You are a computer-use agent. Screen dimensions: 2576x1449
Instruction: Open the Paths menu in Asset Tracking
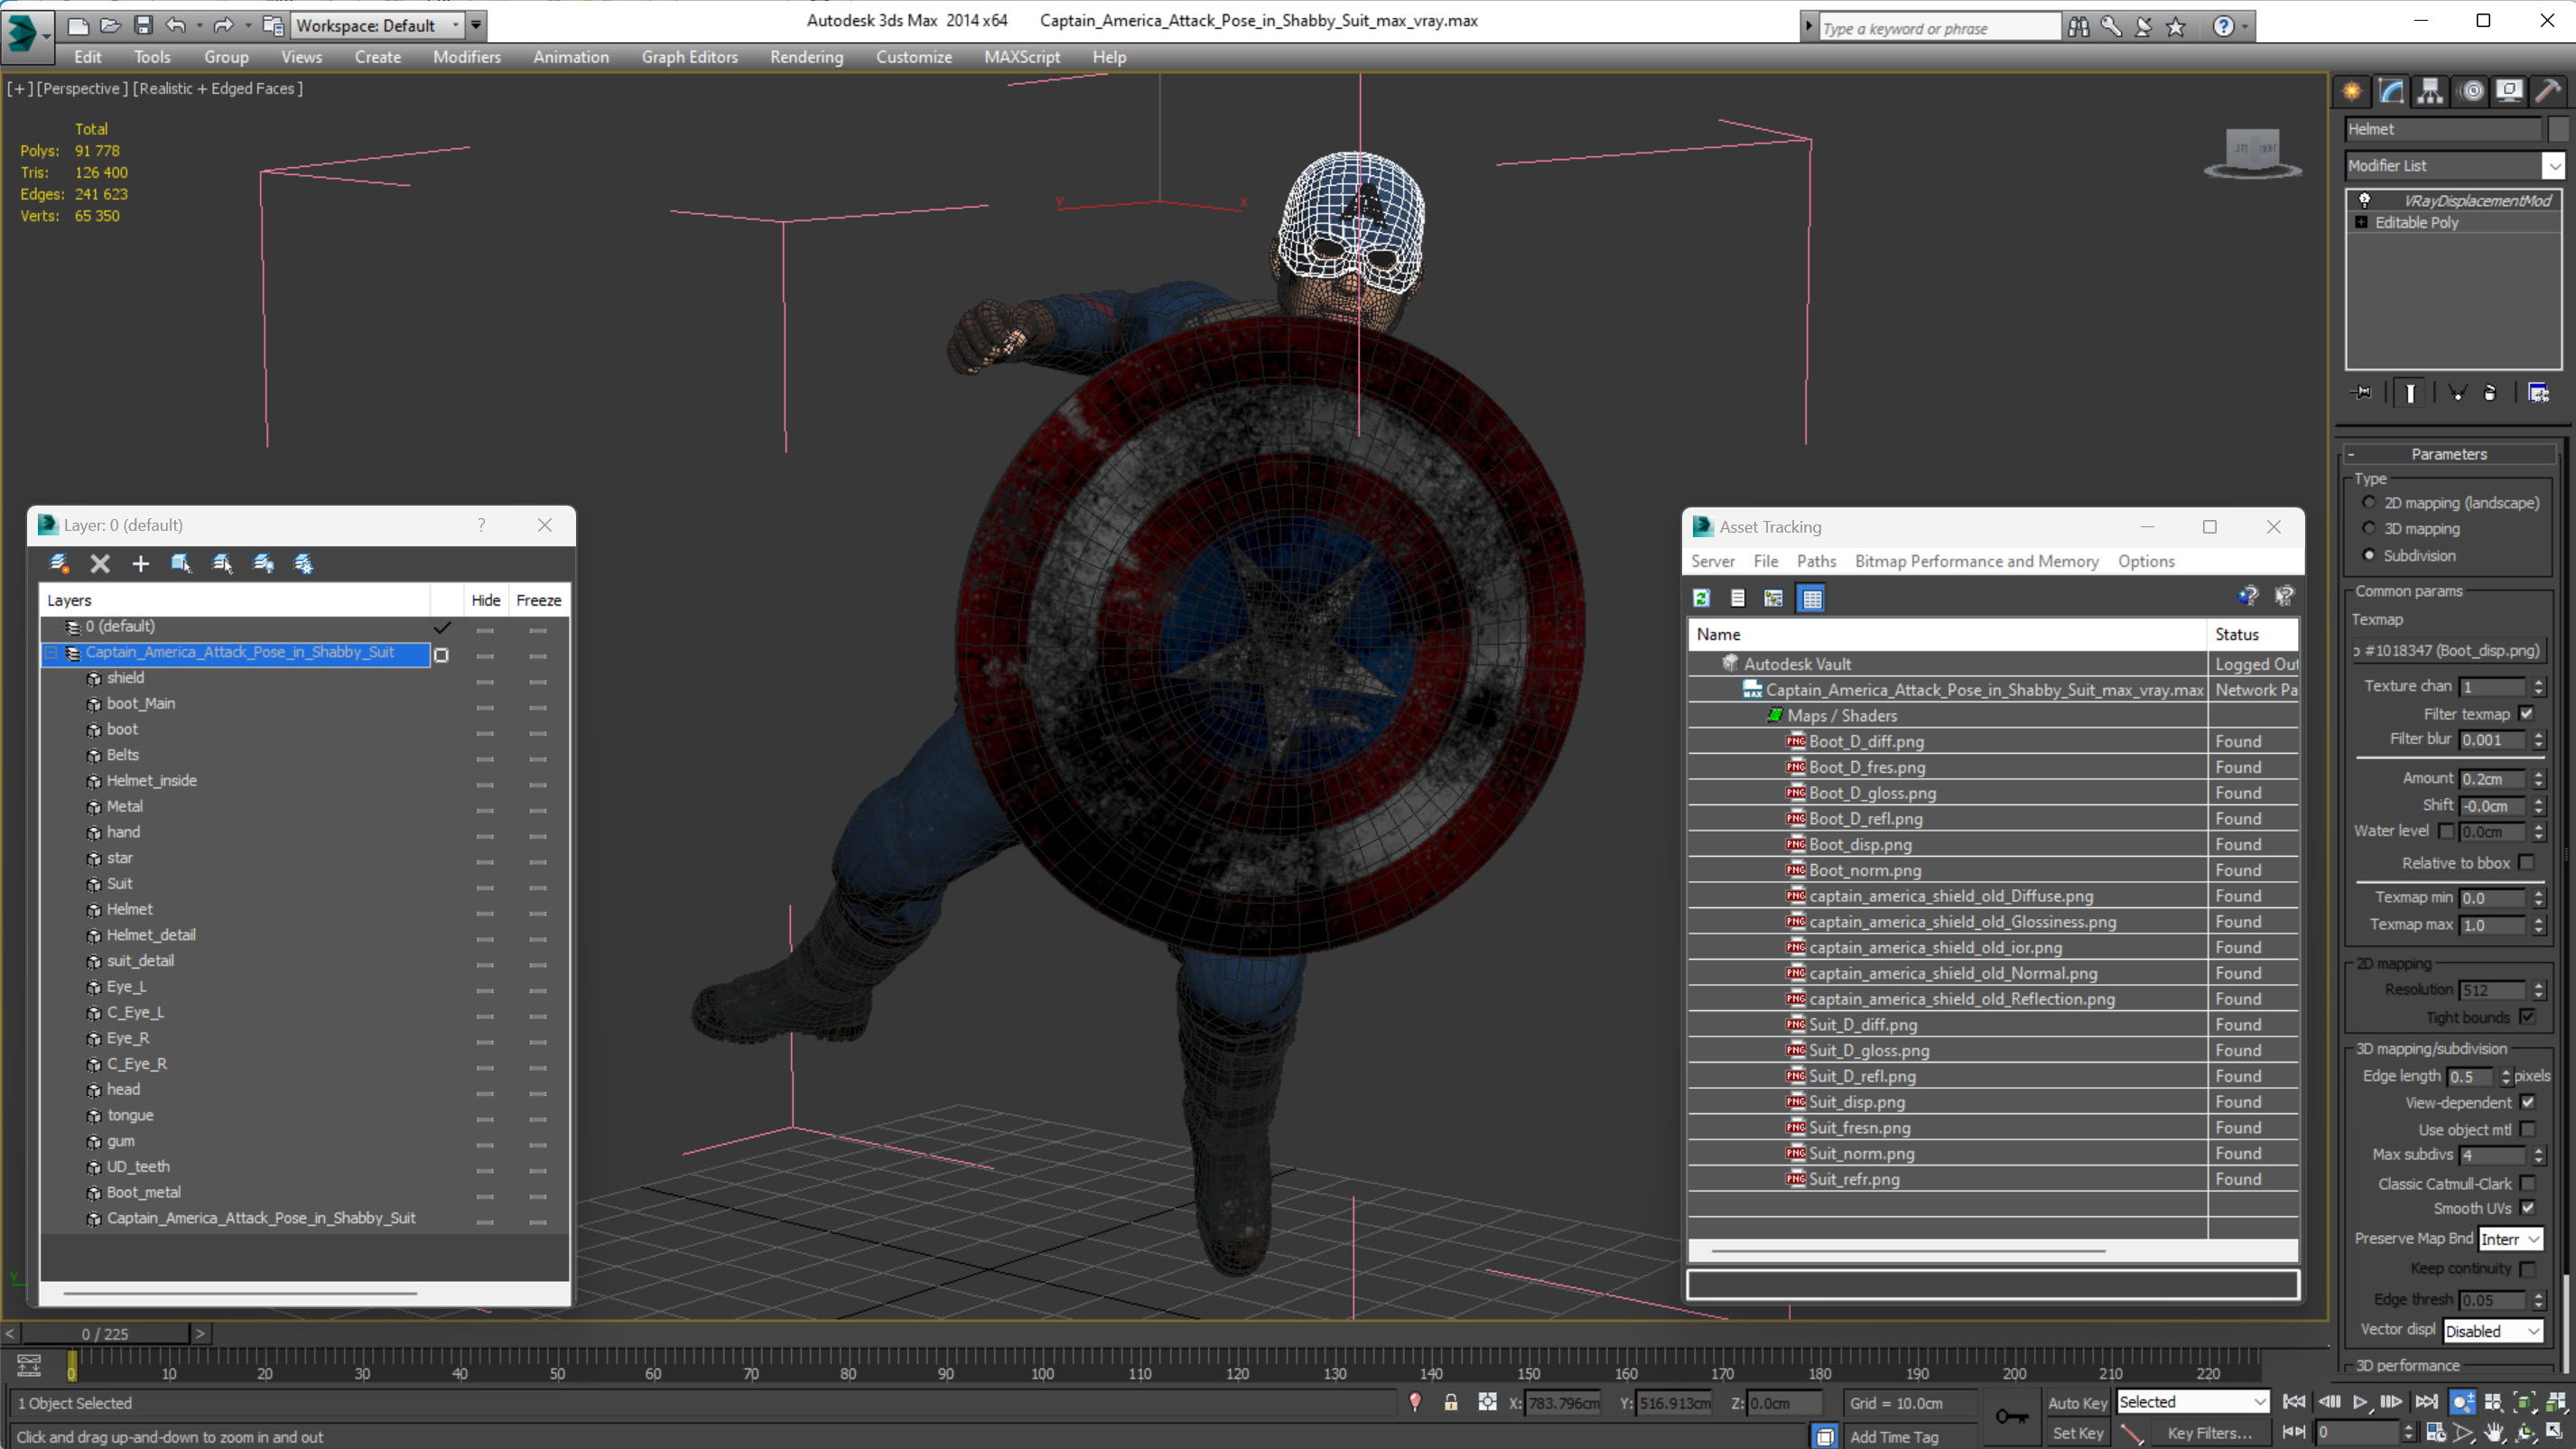pos(1816,561)
